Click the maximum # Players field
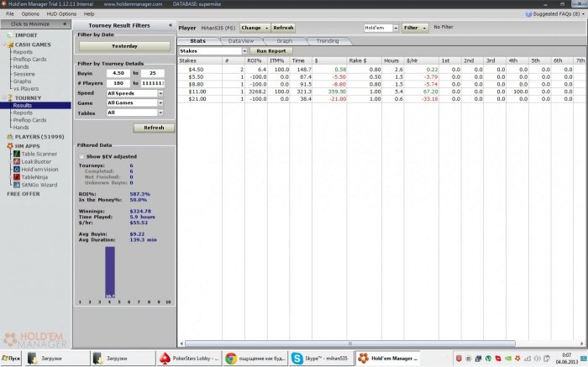Screen dimensions: 588x367 tap(153, 83)
